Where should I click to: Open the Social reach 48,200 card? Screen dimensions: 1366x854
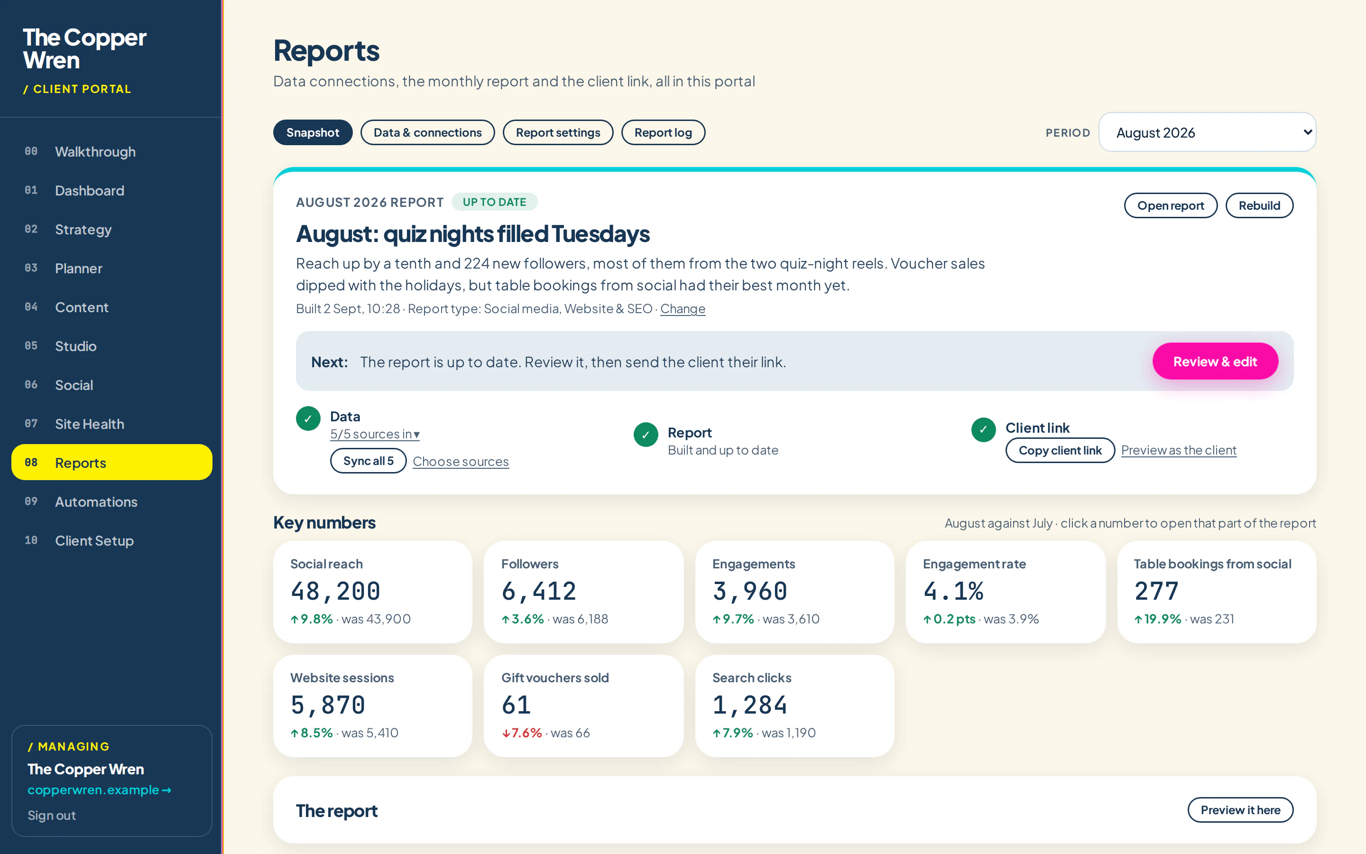[x=372, y=592]
